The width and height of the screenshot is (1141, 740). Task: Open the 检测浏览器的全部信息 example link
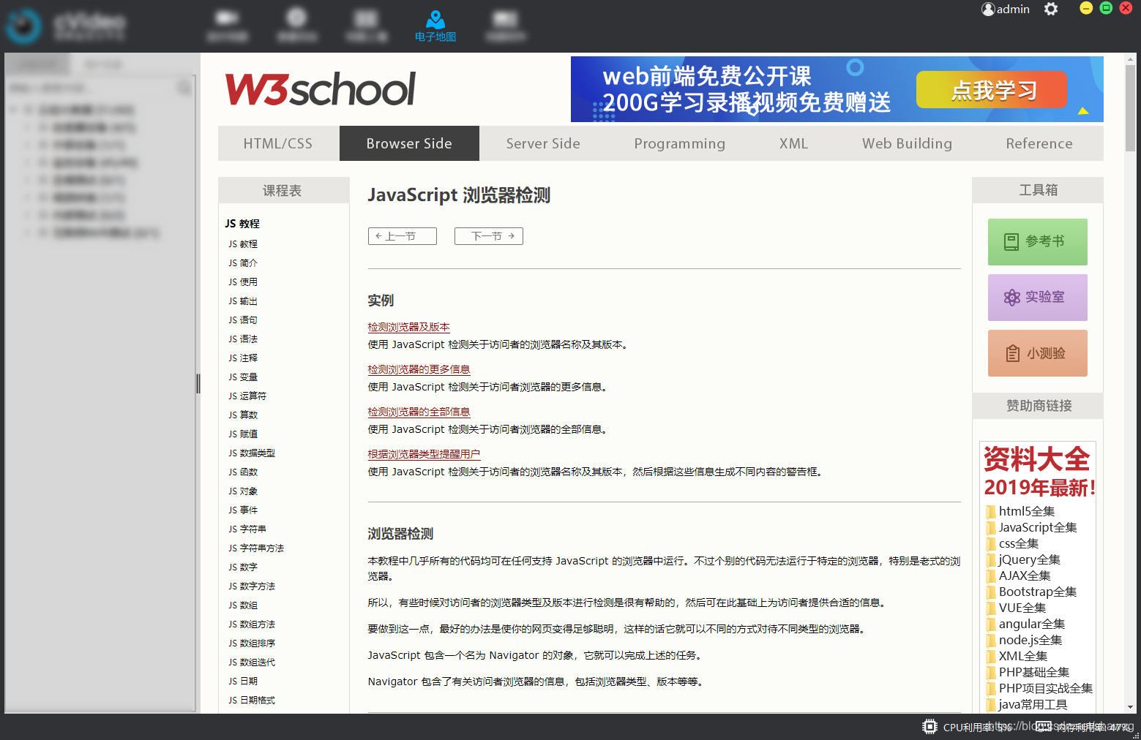pyautogui.click(x=419, y=412)
